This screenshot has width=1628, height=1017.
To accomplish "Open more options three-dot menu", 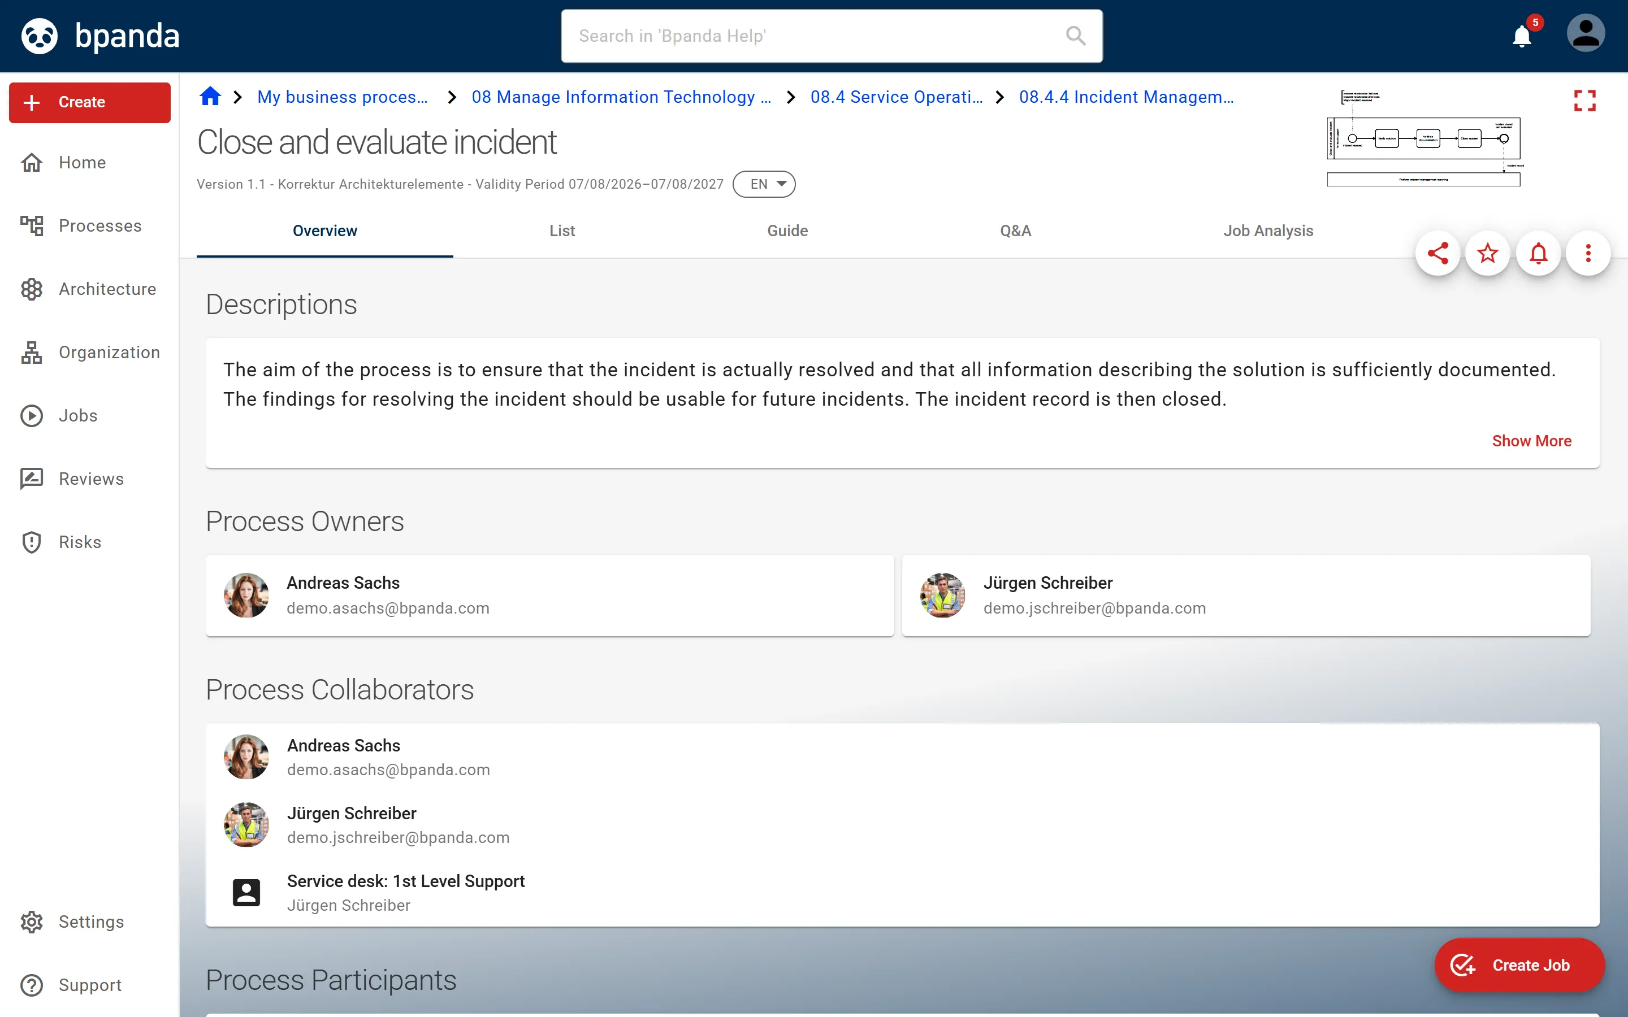I will [x=1588, y=254].
